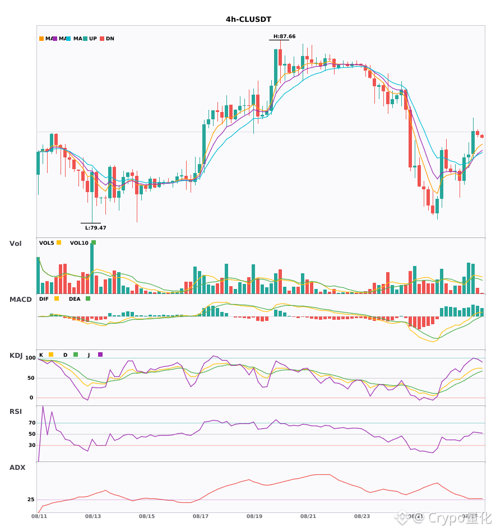Click the candle wick at the 87.66 high
Viewport: 496px width, 532px height.
(x=280, y=45)
